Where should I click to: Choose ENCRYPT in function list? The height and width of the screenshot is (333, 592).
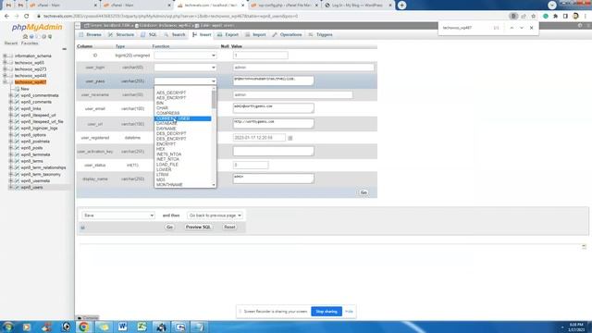pyautogui.click(x=166, y=144)
